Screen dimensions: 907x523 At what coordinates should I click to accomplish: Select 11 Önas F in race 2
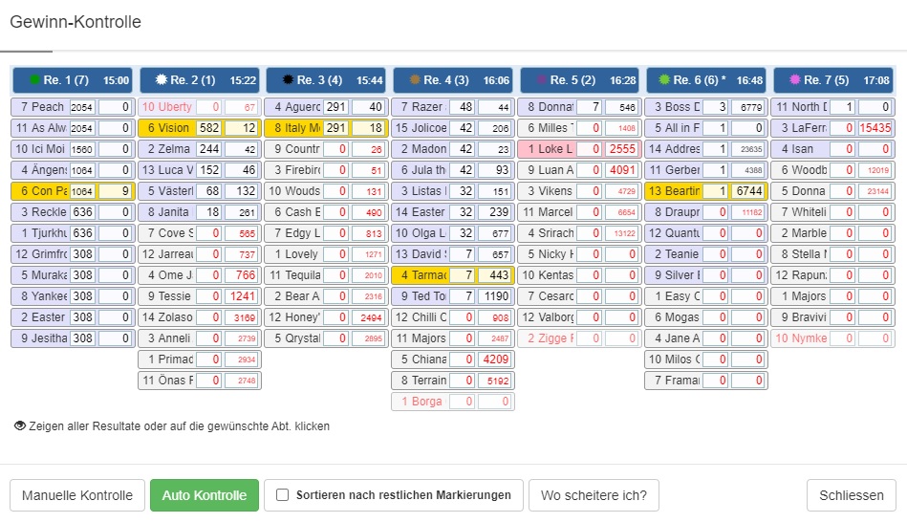coord(200,381)
